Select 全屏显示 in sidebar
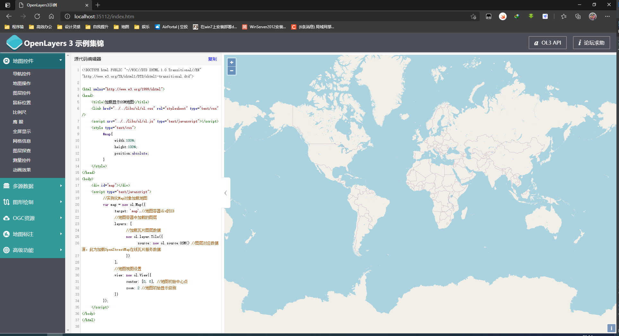Image resolution: width=619 pixels, height=336 pixels. coord(22,131)
